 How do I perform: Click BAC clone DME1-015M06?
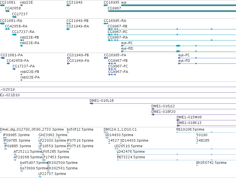[189, 117]
